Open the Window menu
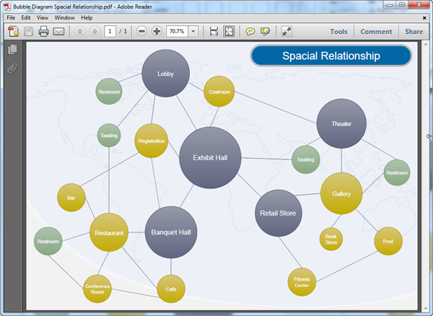 coord(64,17)
